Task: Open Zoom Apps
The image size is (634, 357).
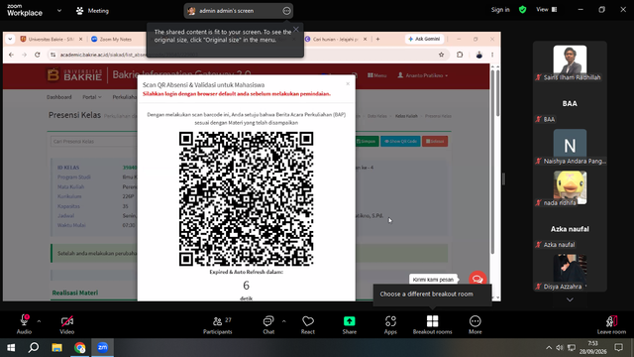Action: pos(390,324)
